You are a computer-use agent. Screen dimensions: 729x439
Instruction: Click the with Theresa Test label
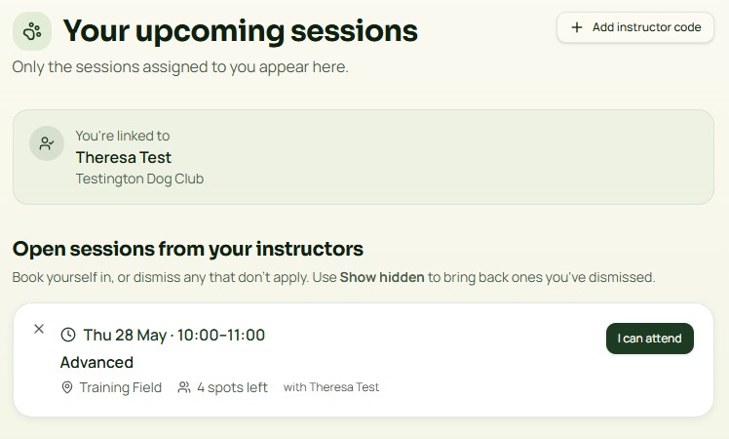[x=331, y=387]
